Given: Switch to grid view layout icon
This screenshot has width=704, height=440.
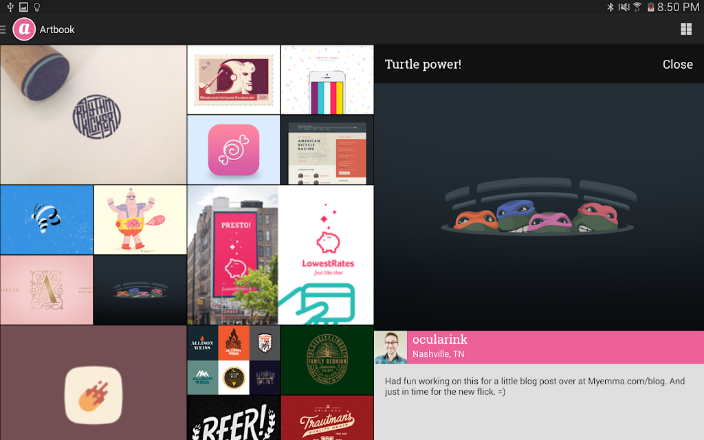Looking at the screenshot, I should 686,29.
